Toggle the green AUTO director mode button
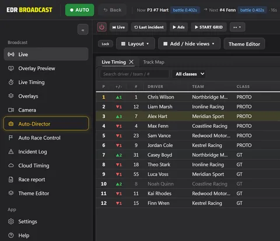This screenshot has width=280, height=241. pyautogui.click(x=79, y=10)
